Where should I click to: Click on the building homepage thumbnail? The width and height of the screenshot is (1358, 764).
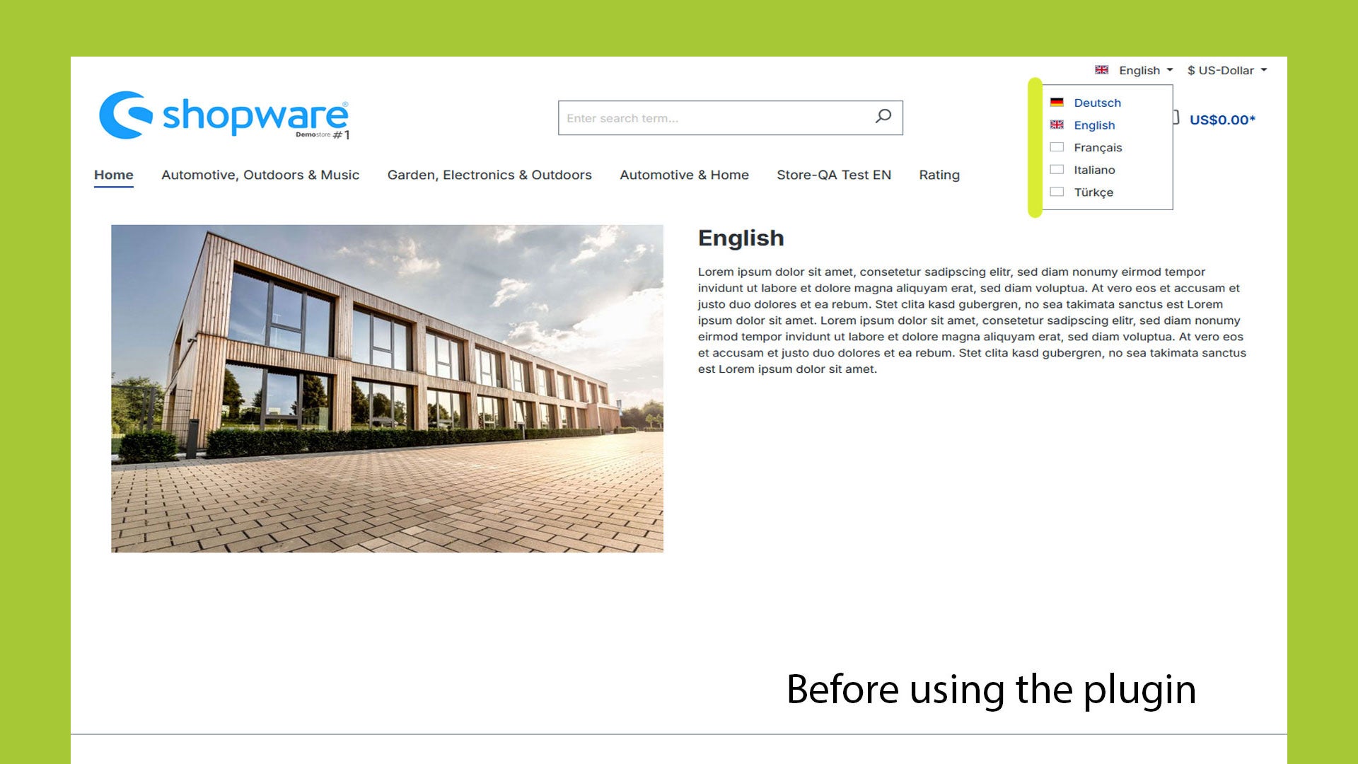(385, 388)
